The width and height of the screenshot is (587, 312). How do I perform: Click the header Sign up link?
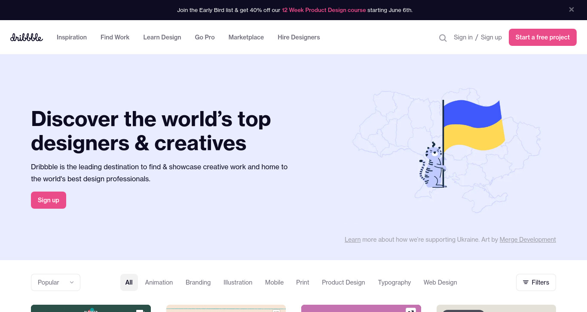coord(491,37)
